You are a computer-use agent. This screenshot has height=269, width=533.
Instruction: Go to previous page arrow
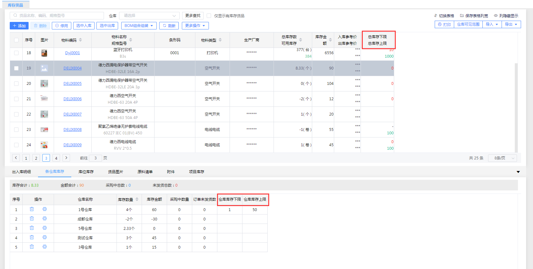[x=16, y=158]
